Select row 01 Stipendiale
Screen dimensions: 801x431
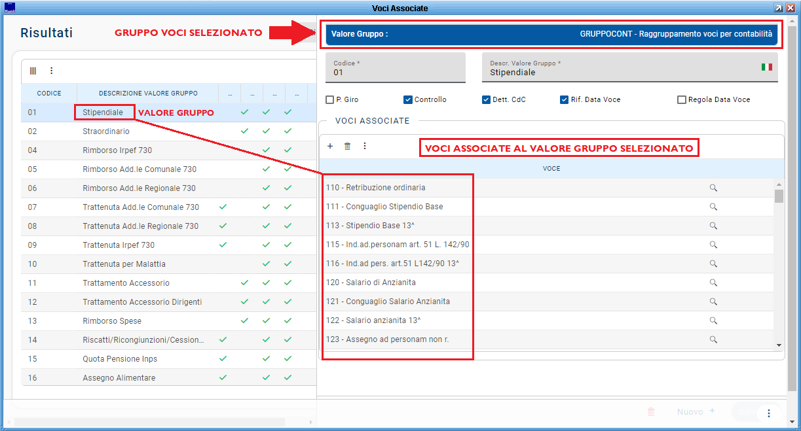(168, 112)
